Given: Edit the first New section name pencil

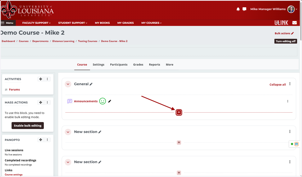Looking at the screenshot, I should click(100, 132).
